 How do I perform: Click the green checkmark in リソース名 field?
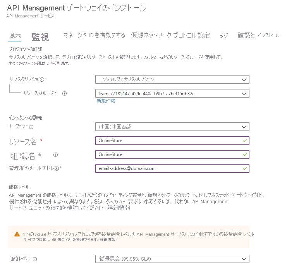(x=245, y=141)
